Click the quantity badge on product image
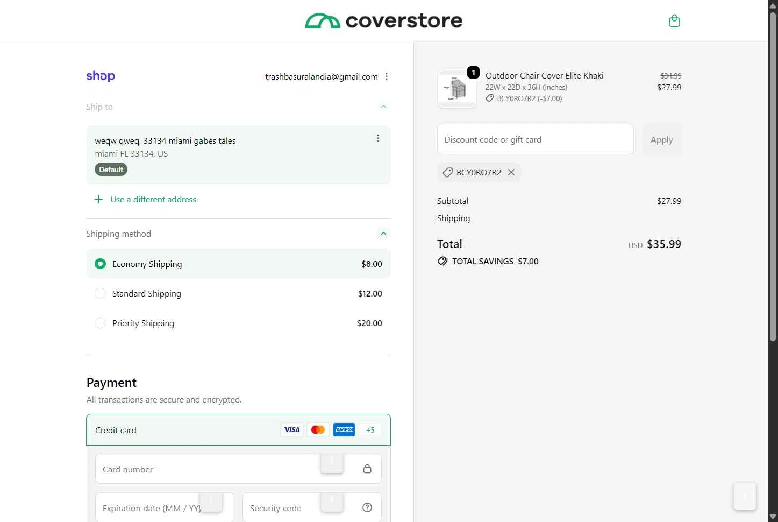The width and height of the screenshot is (778, 522). pos(473,72)
